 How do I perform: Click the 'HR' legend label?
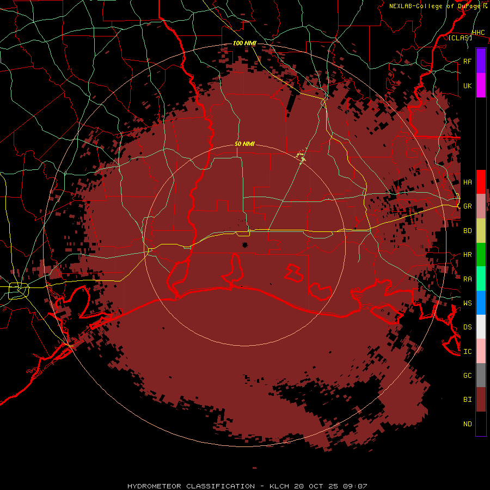(468, 255)
